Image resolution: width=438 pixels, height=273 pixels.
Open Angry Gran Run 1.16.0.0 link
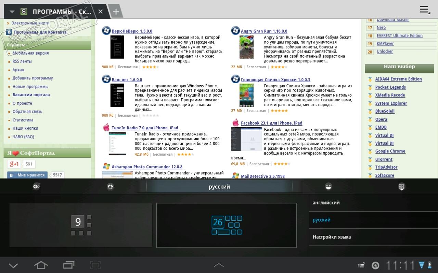264,31
